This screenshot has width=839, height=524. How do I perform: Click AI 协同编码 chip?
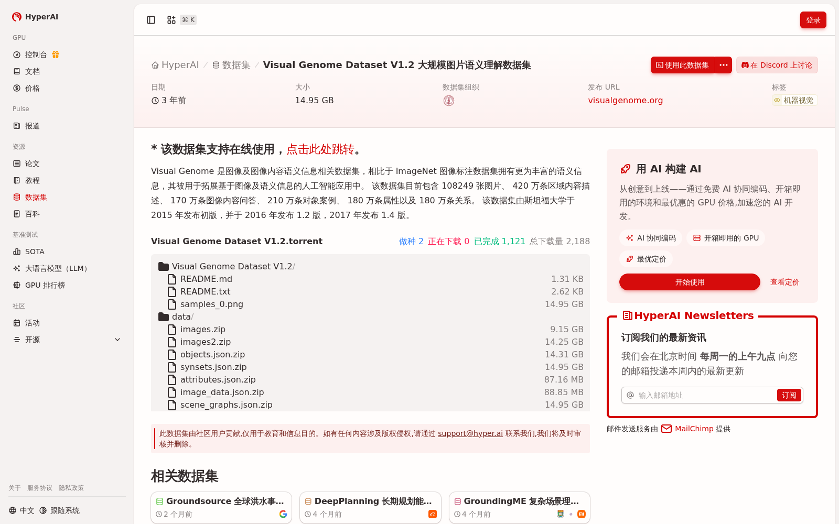pos(650,238)
